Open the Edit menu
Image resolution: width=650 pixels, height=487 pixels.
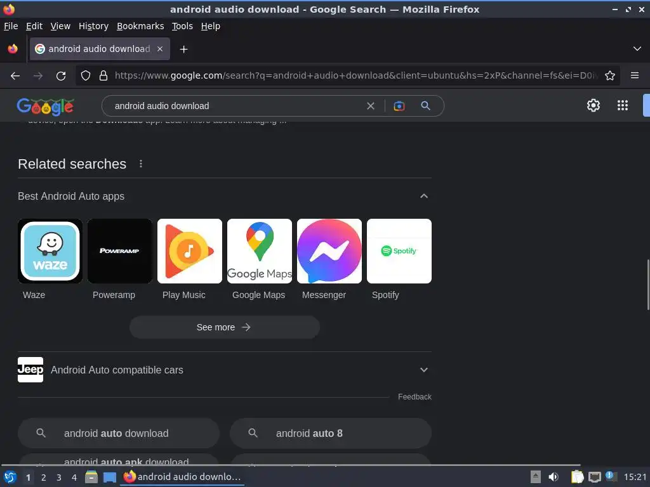34,26
